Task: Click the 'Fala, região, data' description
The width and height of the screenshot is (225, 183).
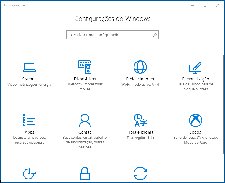Action: (140, 138)
